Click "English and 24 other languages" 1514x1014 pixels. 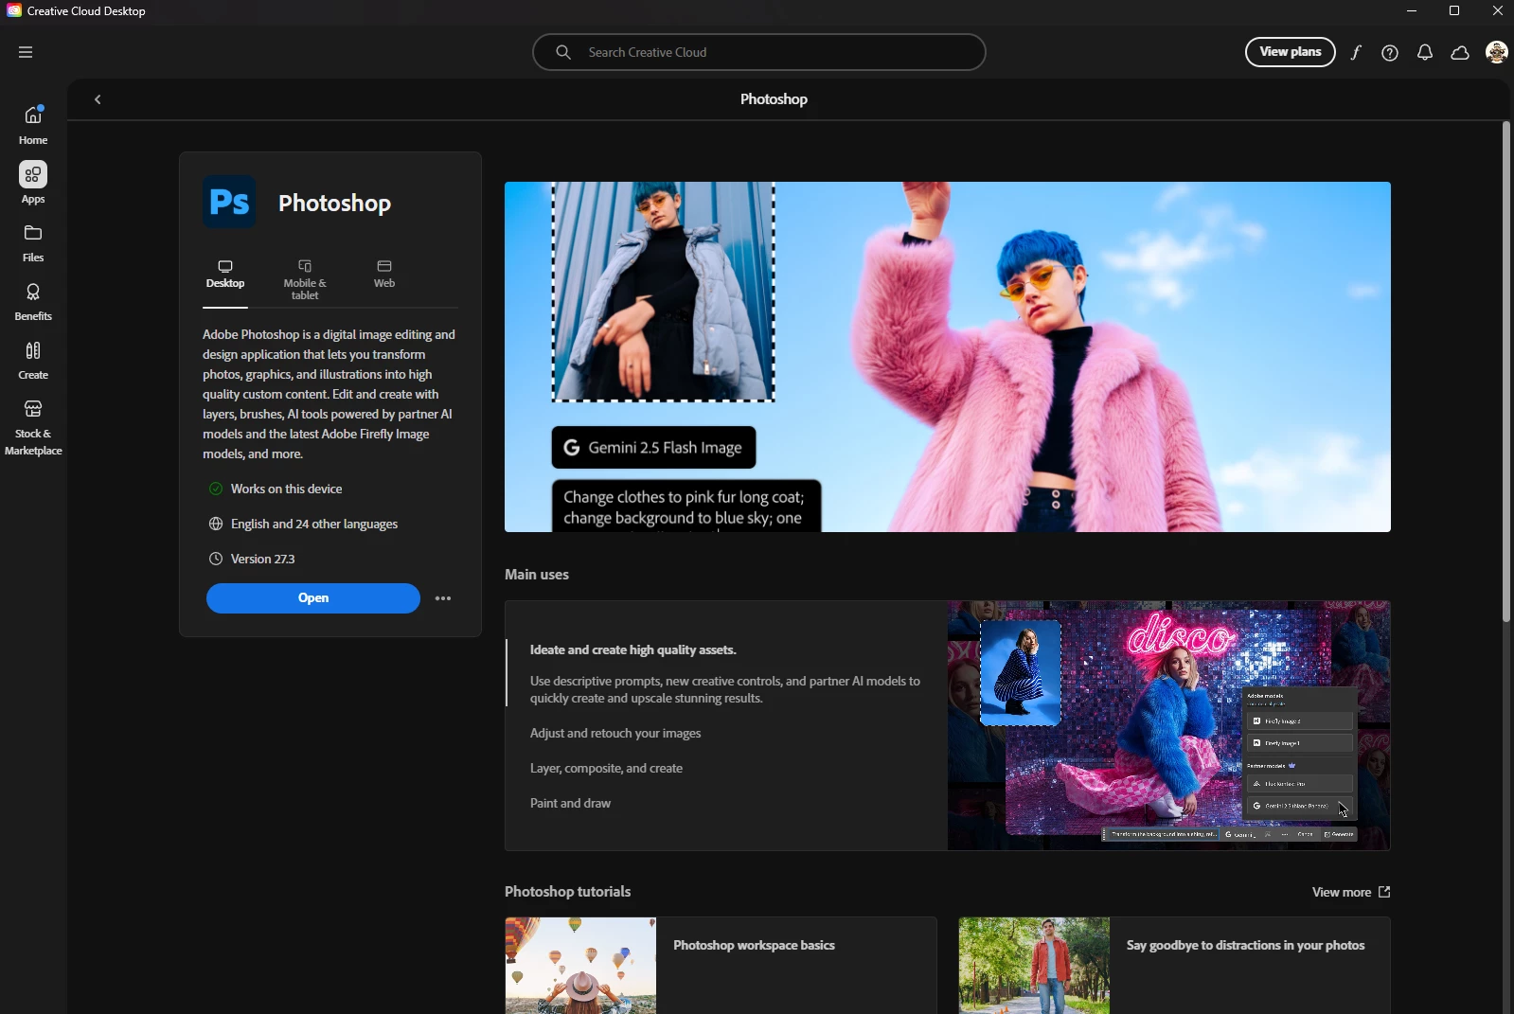click(314, 524)
